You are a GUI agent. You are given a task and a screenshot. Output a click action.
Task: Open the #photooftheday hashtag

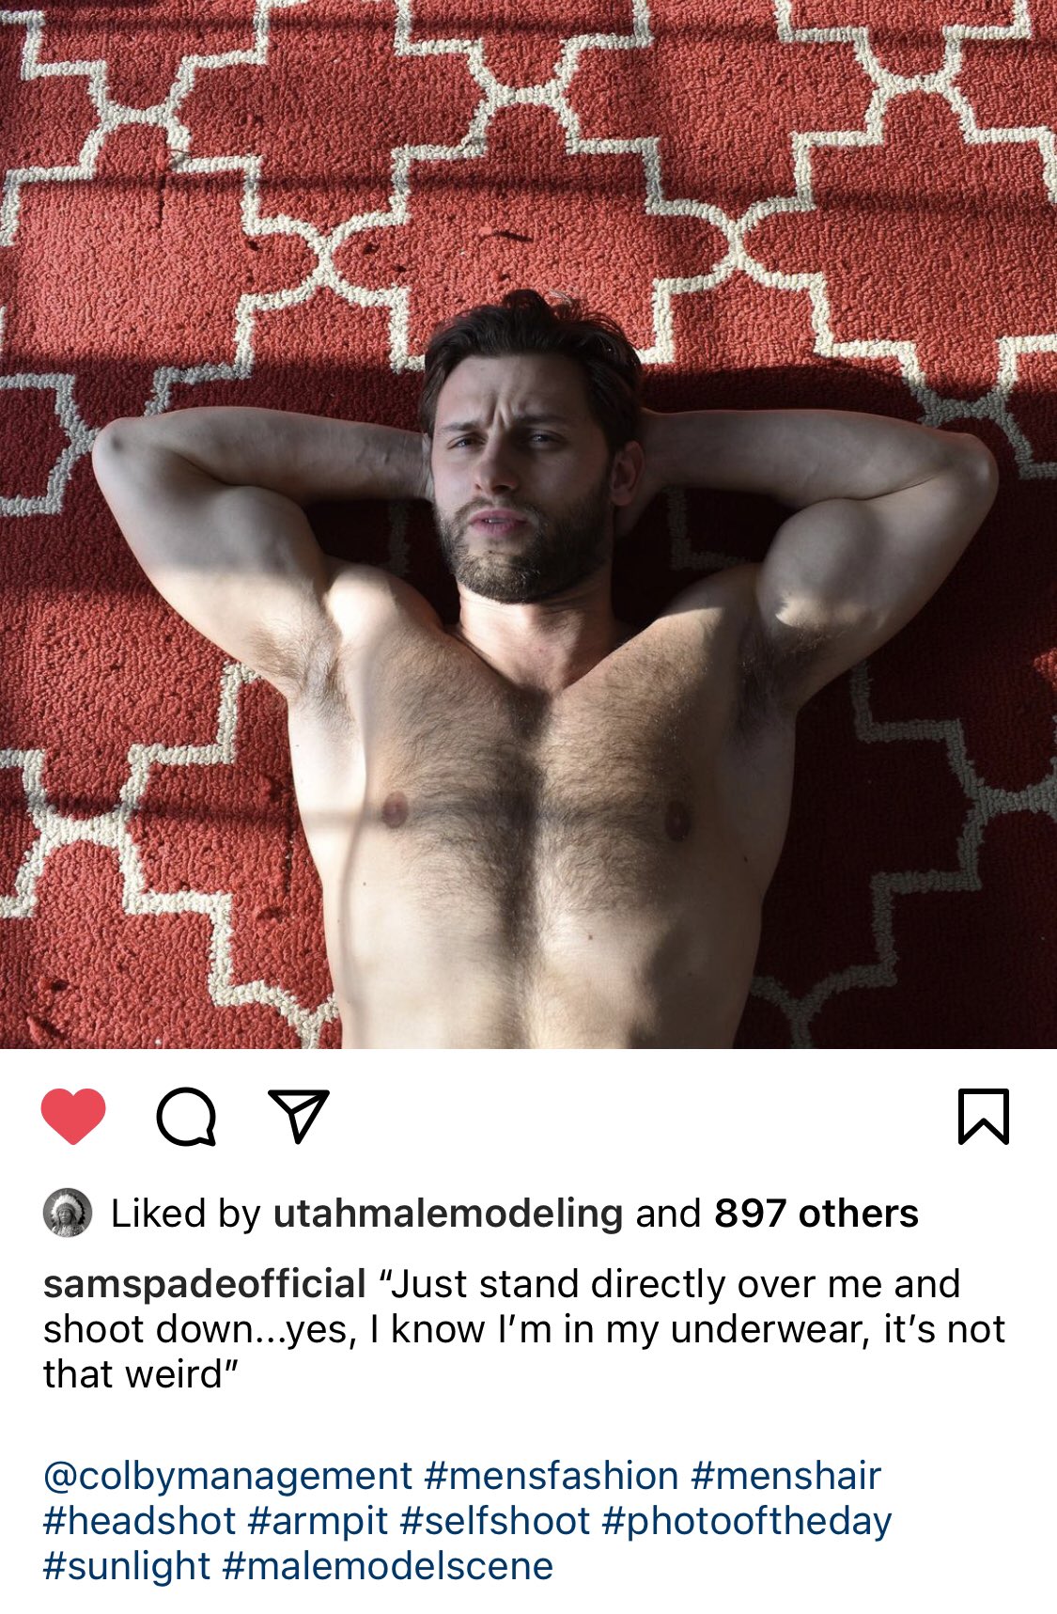click(x=747, y=1522)
